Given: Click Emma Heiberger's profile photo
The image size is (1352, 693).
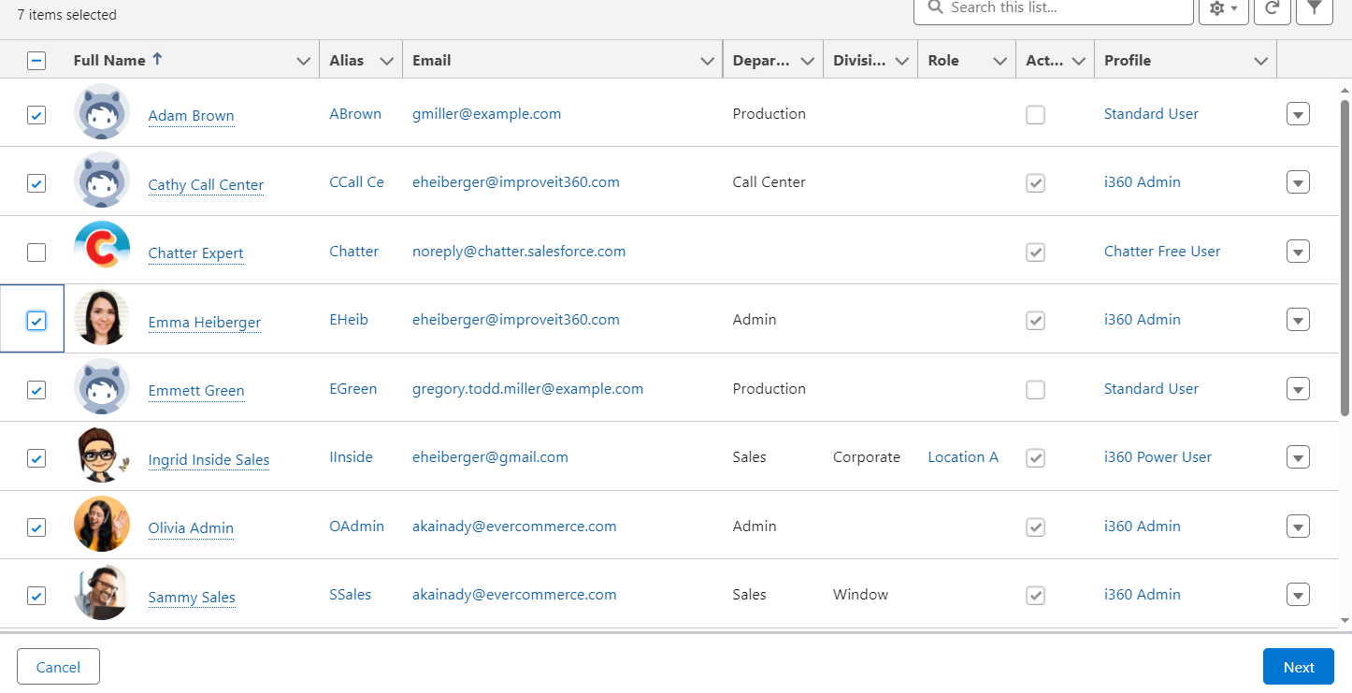Looking at the screenshot, I should tap(102, 319).
